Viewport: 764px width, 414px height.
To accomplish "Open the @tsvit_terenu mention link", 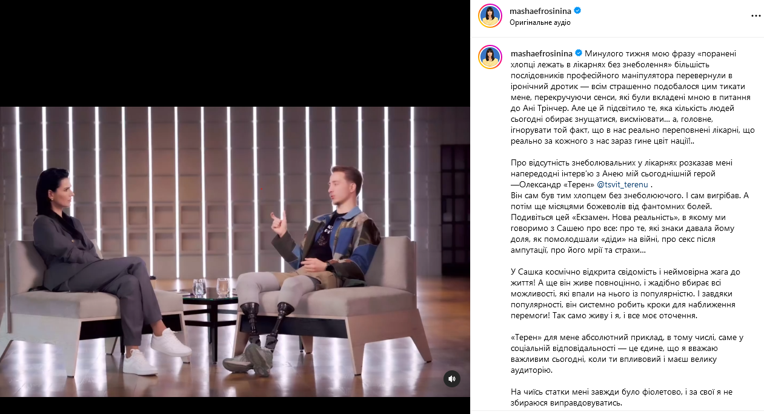I will [x=622, y=184].
